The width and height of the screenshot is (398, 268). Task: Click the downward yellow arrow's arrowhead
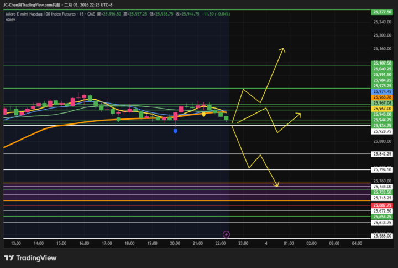277,185
